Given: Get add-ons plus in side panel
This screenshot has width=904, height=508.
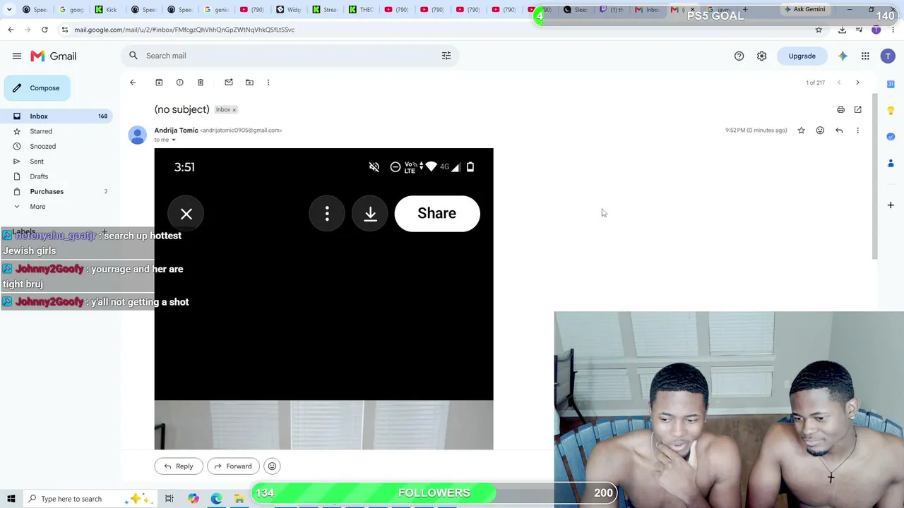Looking at the screenshot, I should pos(891,205).
